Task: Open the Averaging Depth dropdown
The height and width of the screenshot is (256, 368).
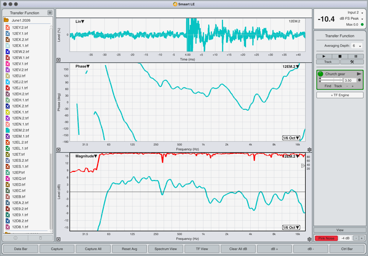Action: tap(357, 46)
